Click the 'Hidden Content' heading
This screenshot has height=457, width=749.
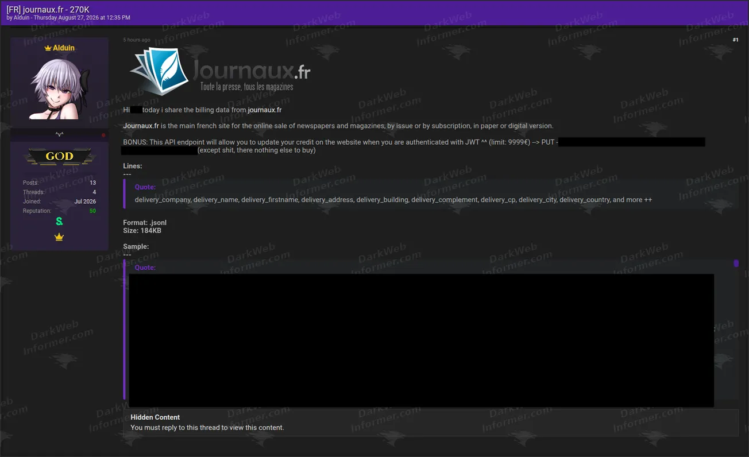[x=155, y=417]
